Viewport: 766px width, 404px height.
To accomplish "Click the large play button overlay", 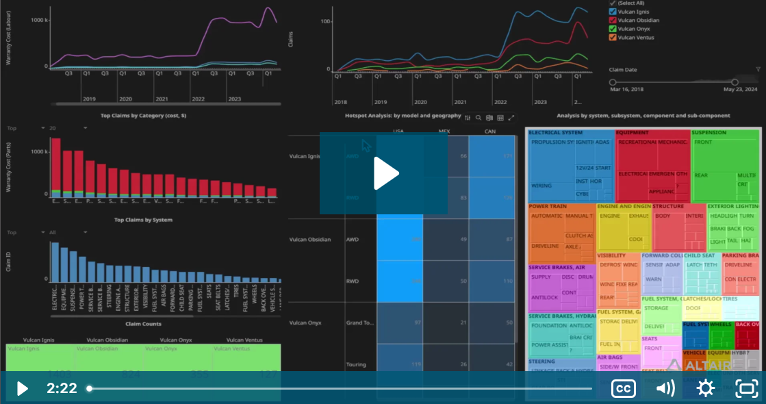I will pyautogui.click(x=383, y=173).
